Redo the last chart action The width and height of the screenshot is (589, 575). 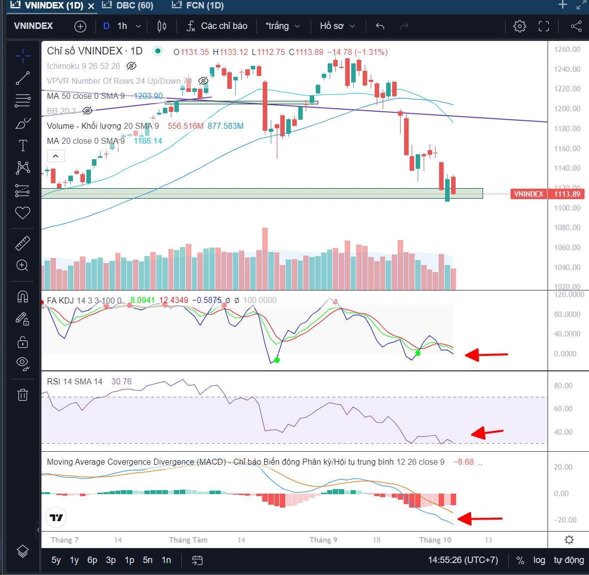point(404,26)
